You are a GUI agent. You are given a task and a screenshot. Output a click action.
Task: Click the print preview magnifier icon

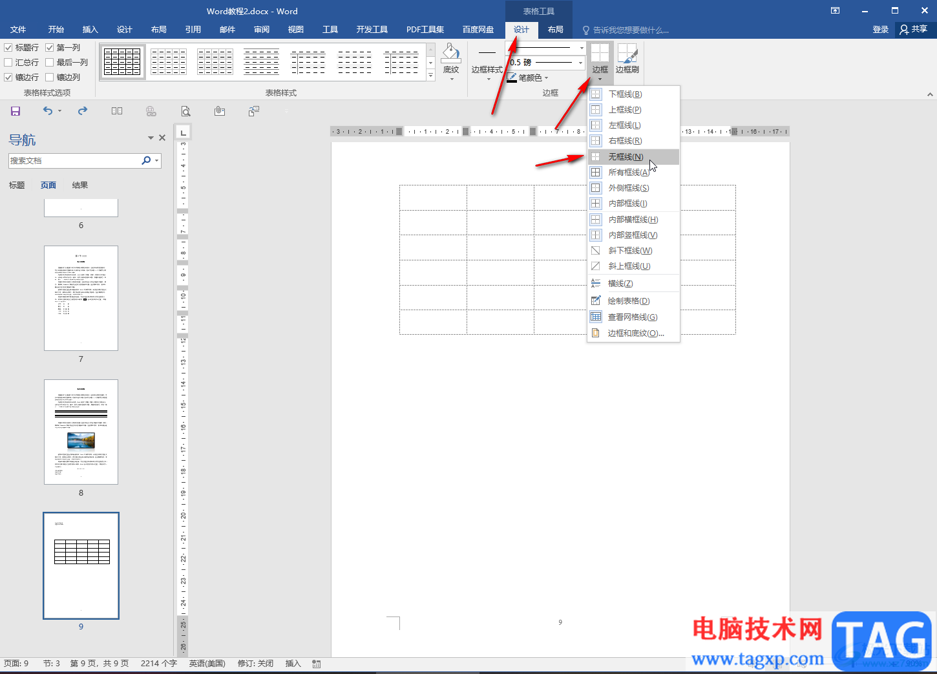(x=185, y=111)
